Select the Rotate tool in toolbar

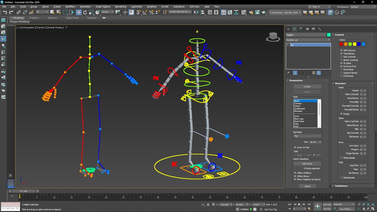[85, 12]
